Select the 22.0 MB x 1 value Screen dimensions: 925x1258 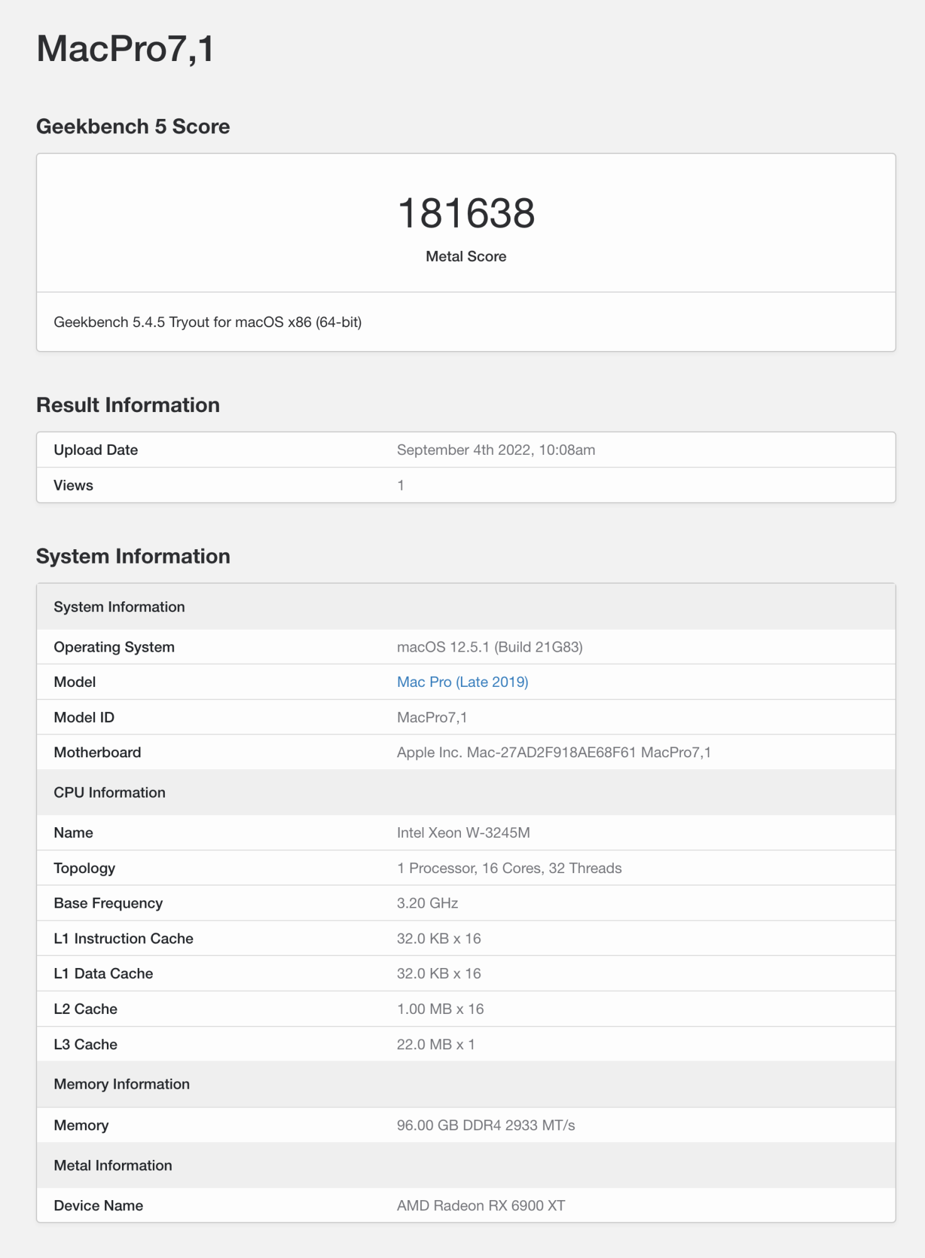pyautogui.click(x=436, y=1044)
